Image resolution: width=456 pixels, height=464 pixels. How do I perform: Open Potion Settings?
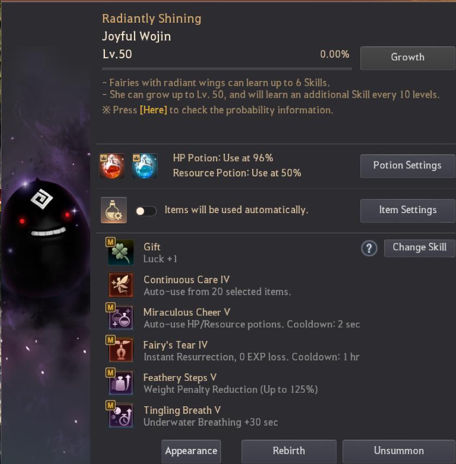pyautogui.click(x=408, y=166)
